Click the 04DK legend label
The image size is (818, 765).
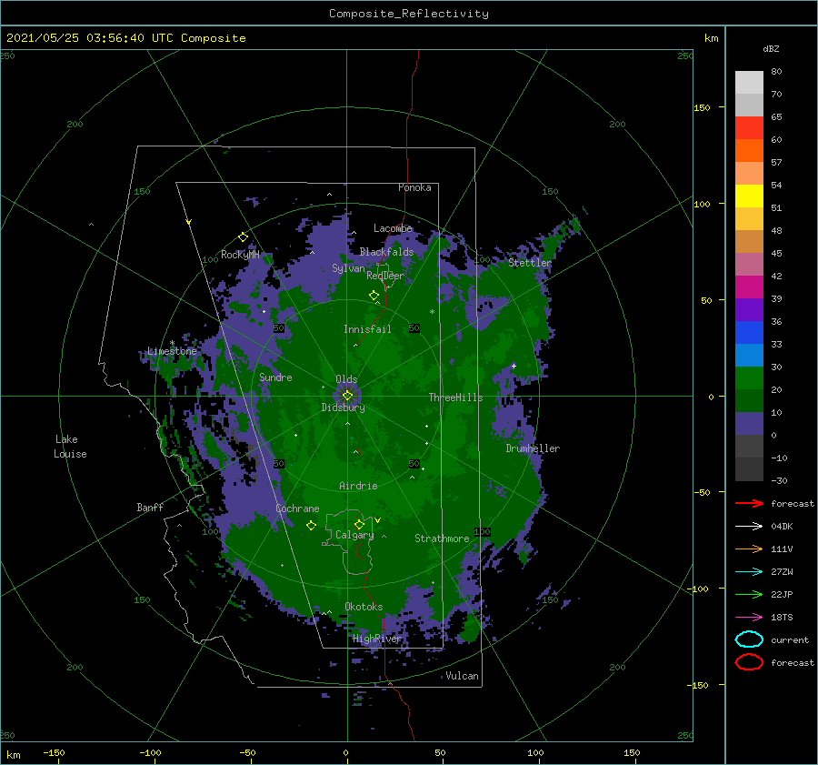pos(782,527)
